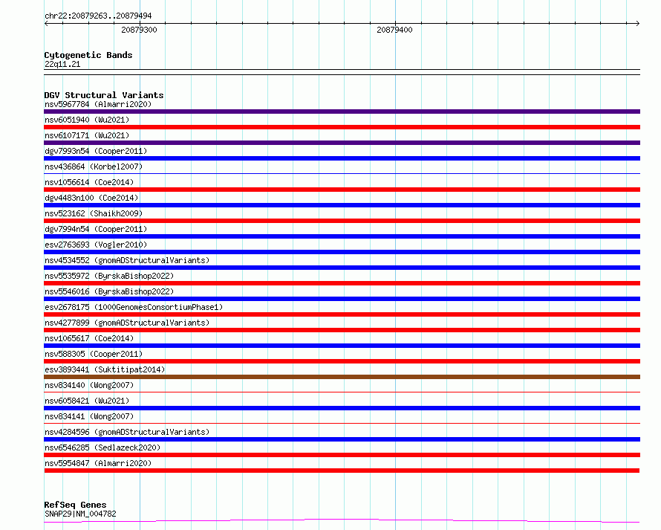Open variant nsv6051940 (Wu2021) label
Image resolution: width=661 pixels, height=530 pixels.
(87, 120)
